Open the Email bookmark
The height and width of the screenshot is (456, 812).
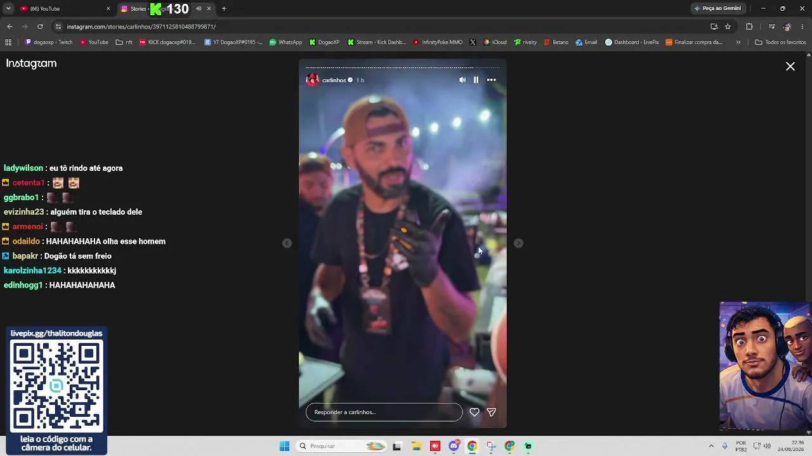point(586,42)
